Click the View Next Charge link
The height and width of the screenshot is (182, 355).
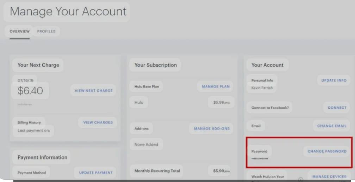click(94, 91)
